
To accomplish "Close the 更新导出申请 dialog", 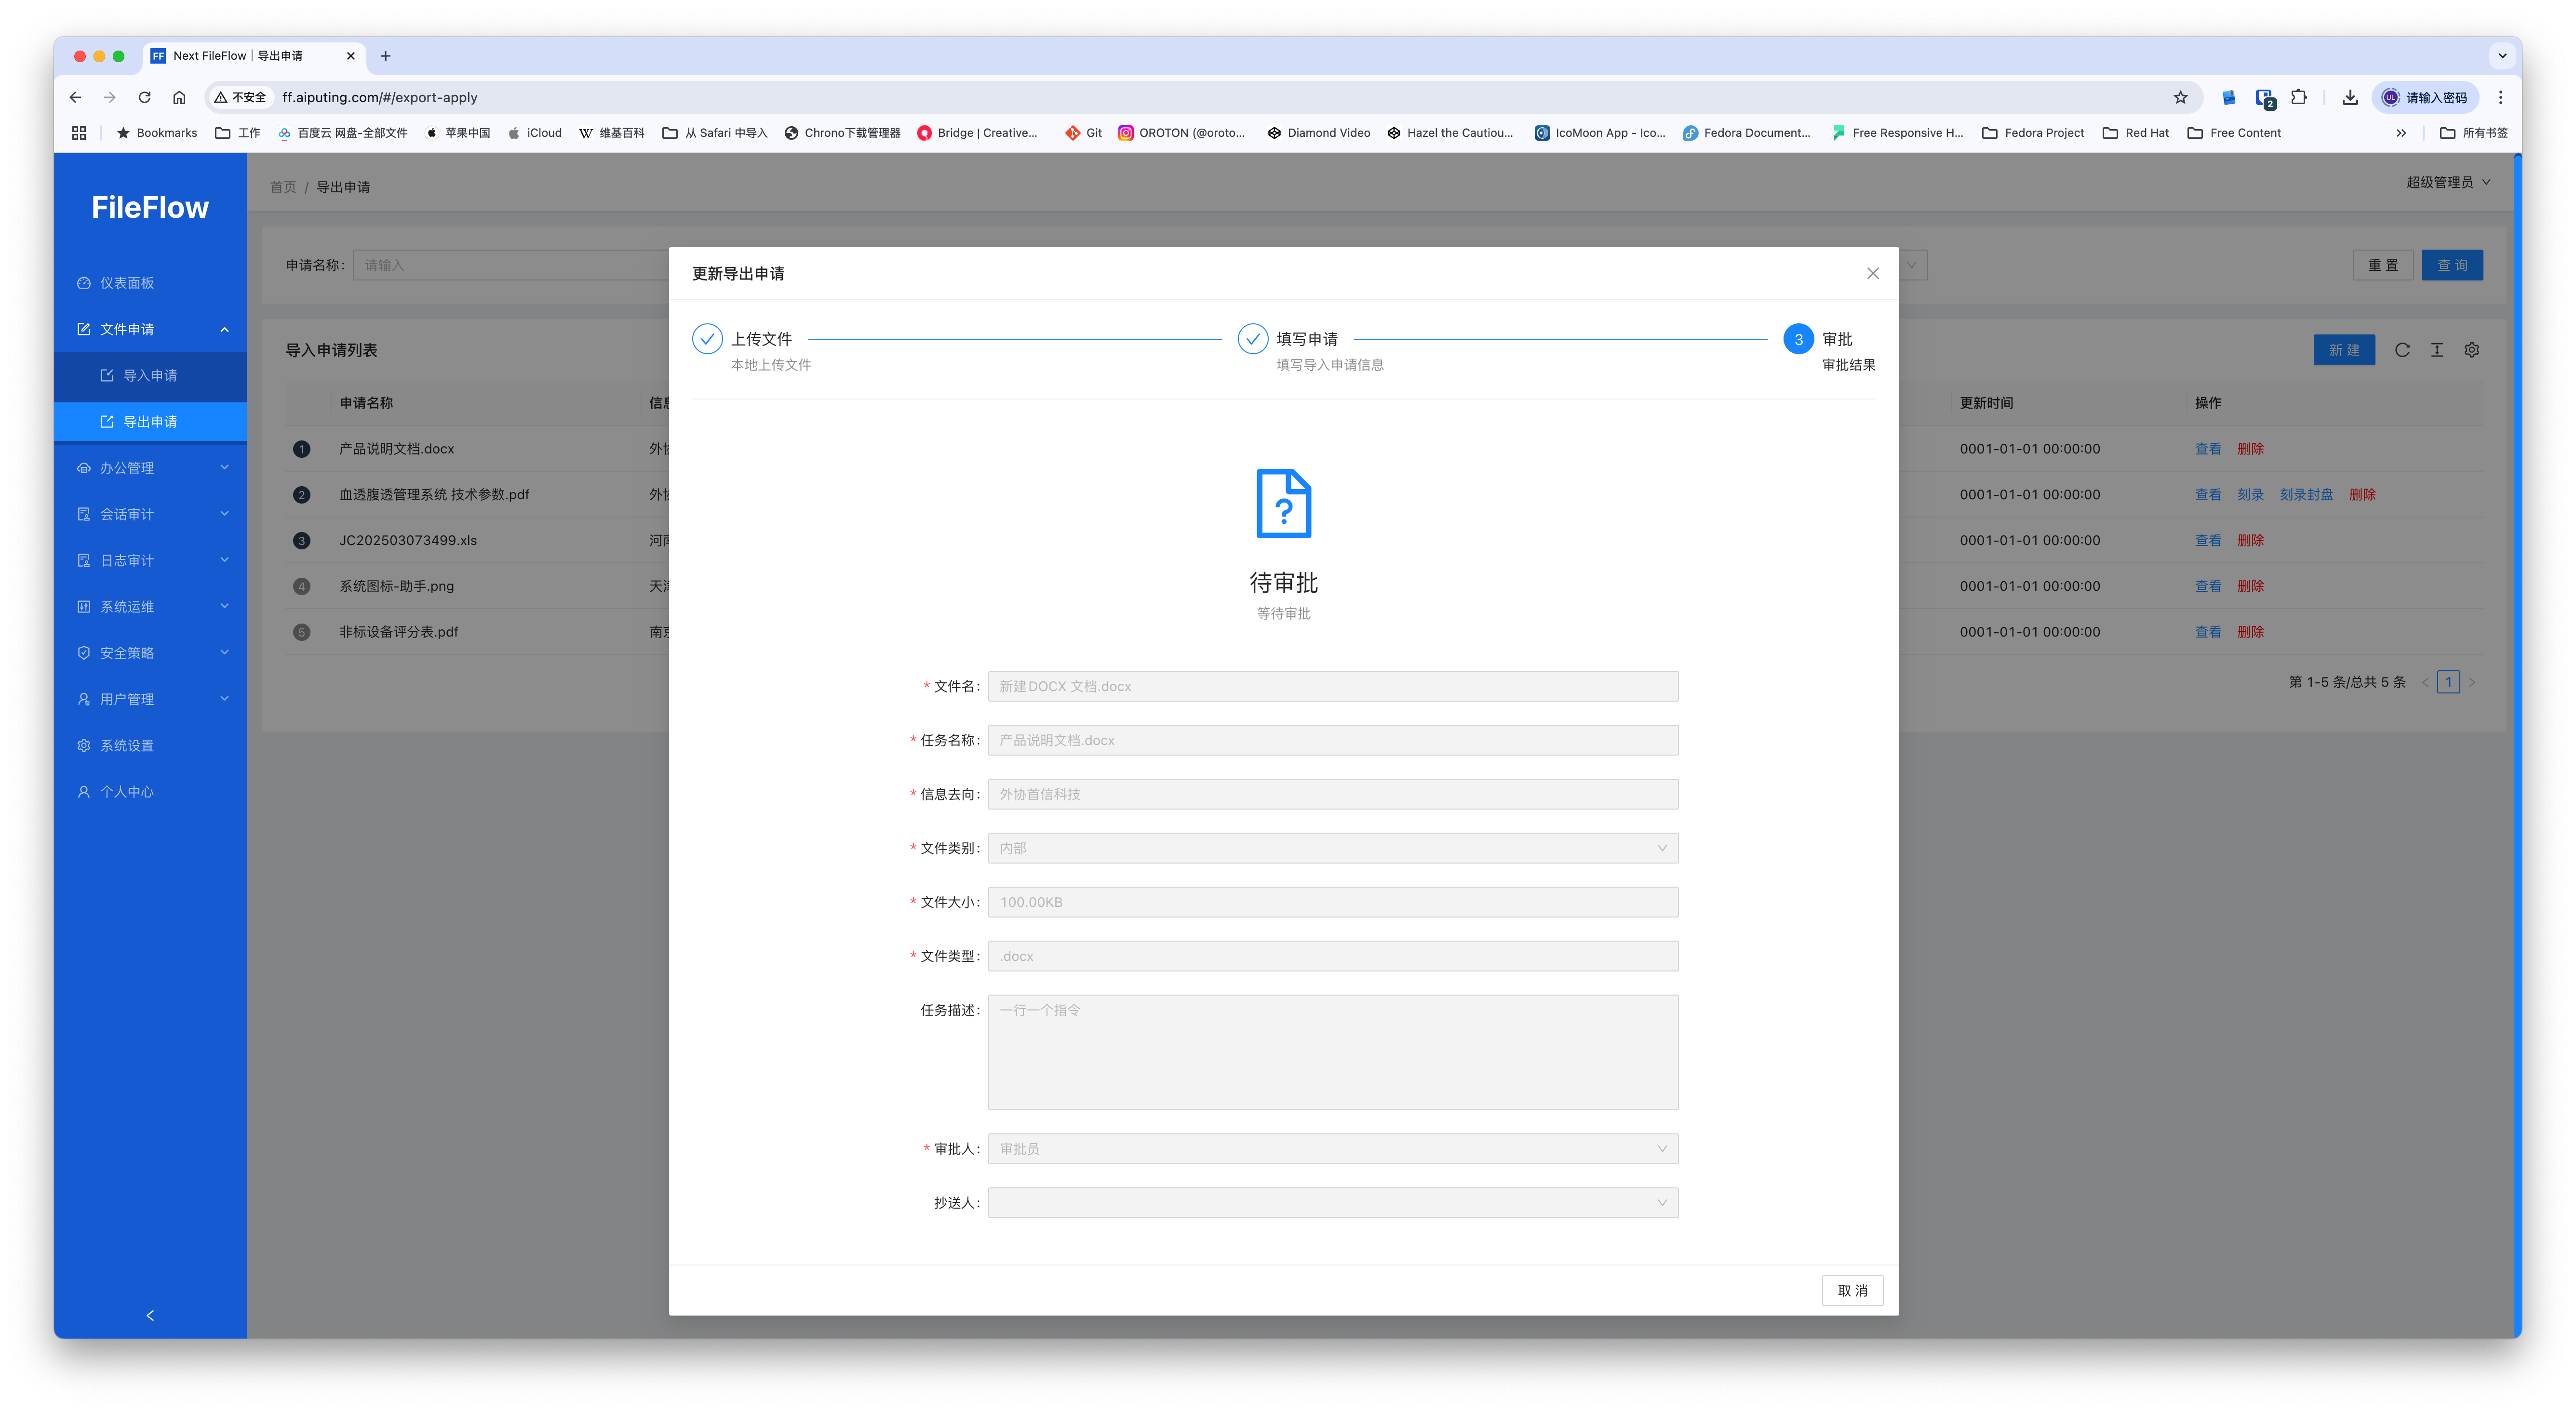I will pos(1872,273).
